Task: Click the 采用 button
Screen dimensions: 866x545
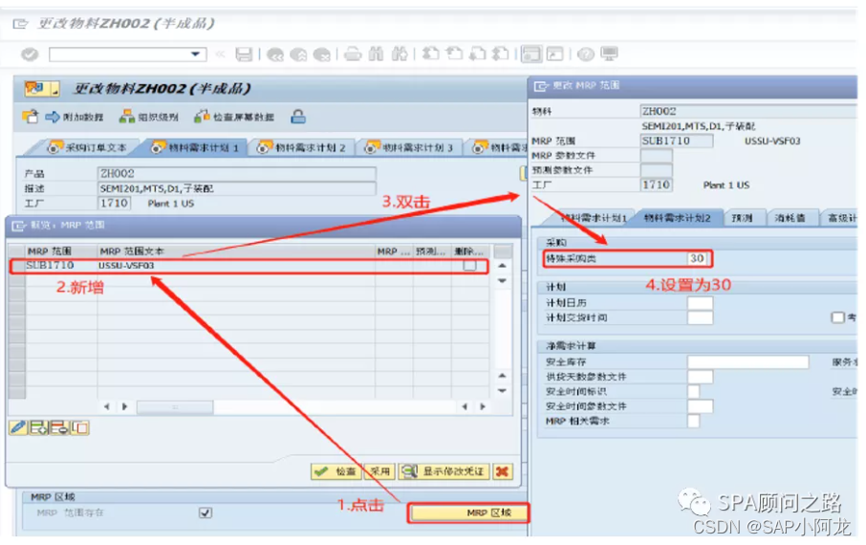Action: coord(380,471)
